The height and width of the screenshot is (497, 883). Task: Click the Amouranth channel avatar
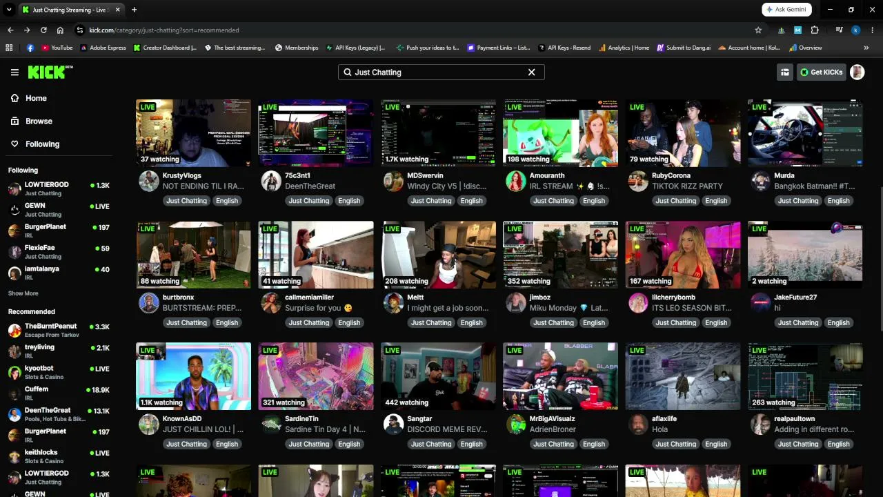pos(516,181)
